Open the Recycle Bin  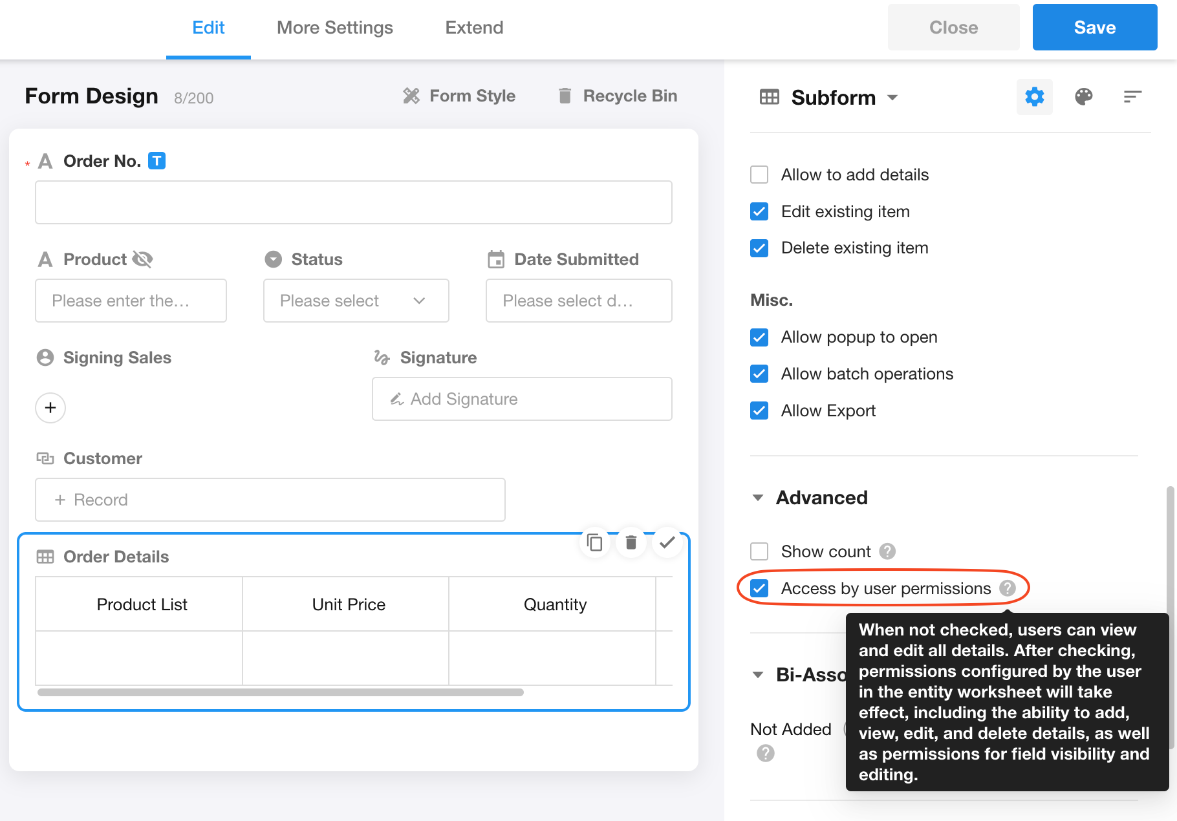click(x=617, y=96)
